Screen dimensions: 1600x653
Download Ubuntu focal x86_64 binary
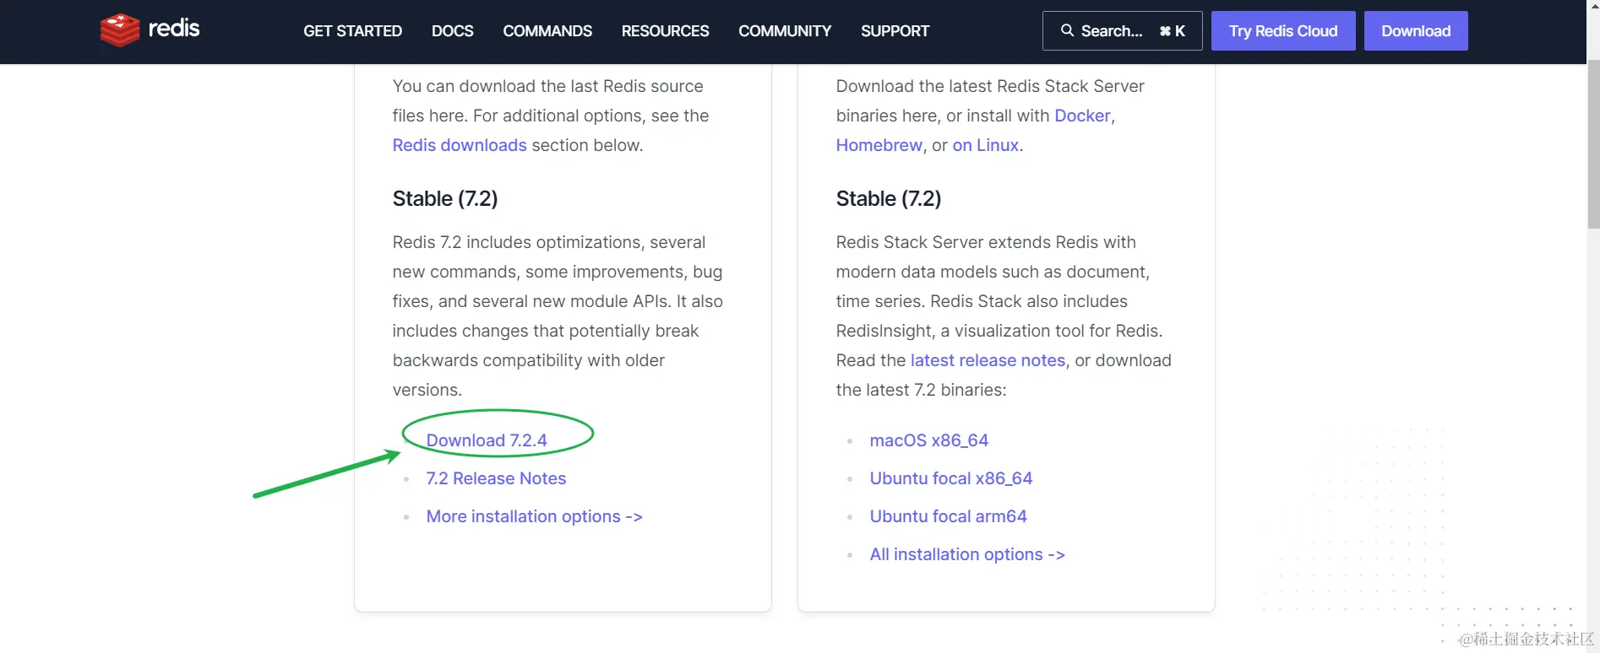pos(951,478)
